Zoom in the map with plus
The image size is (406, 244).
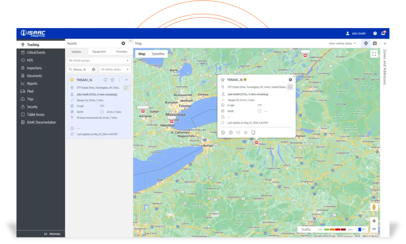point(374,221)
